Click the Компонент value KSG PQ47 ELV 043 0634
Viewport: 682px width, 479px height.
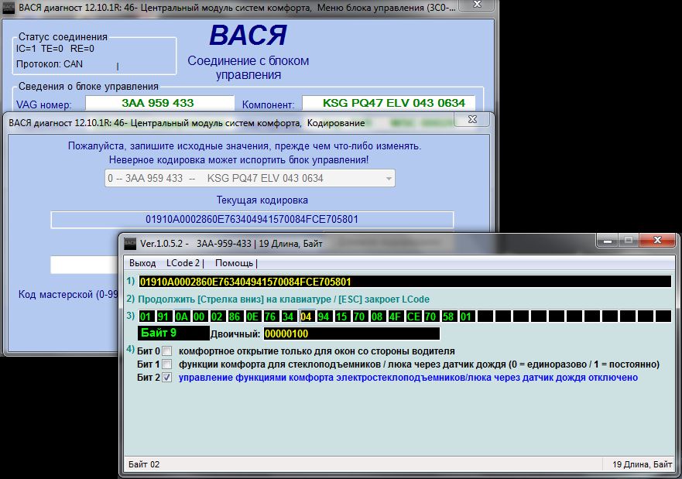point(389,104)
